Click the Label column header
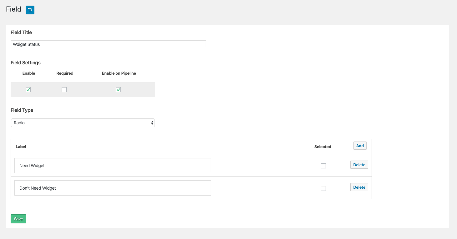Viewport: 457px width, 239px height. 21,147
